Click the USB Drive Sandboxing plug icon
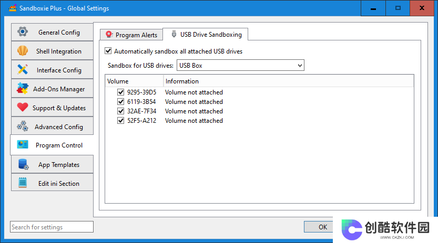 (174, 34)
